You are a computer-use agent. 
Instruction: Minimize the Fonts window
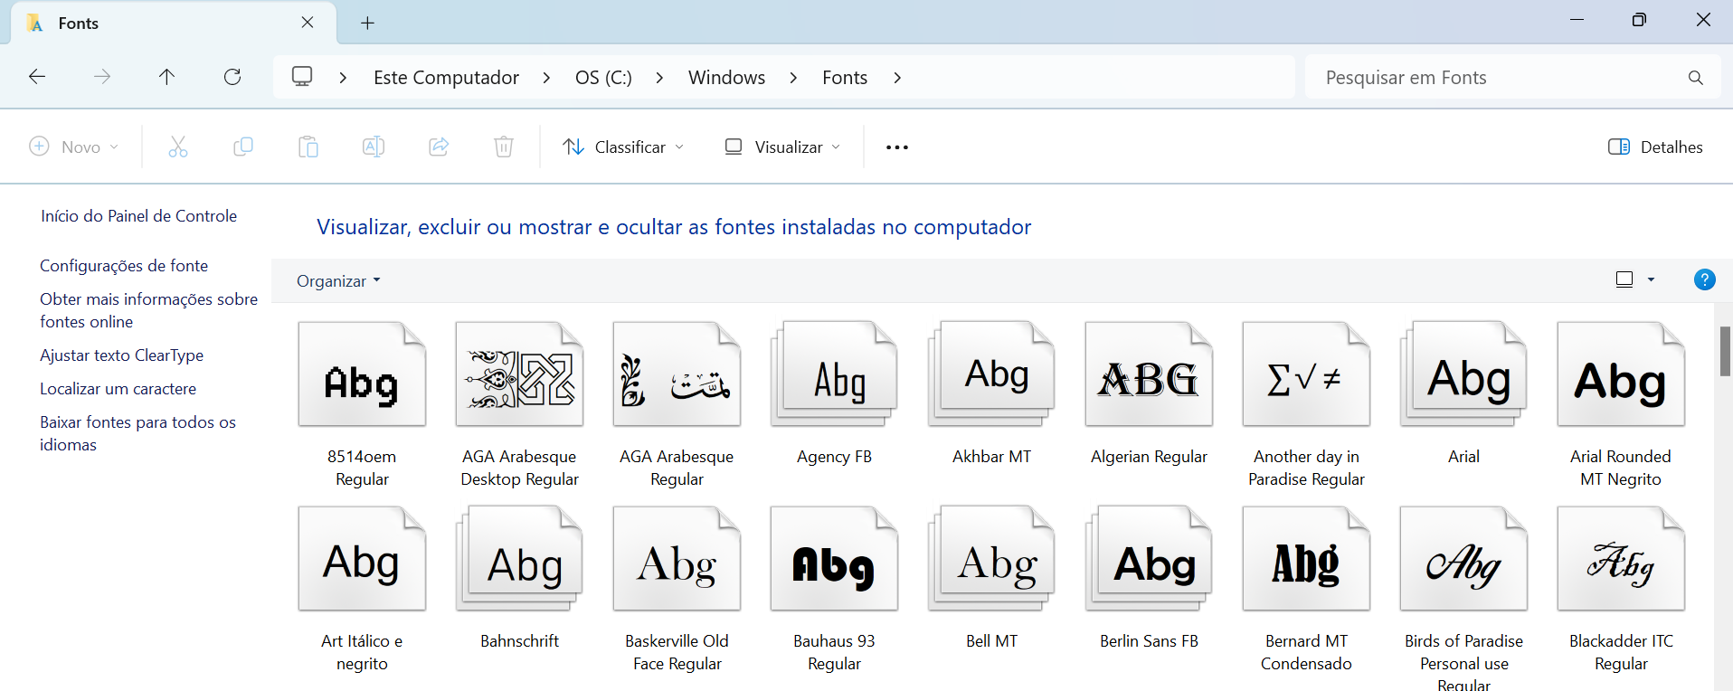click(x=1577, y=20)
